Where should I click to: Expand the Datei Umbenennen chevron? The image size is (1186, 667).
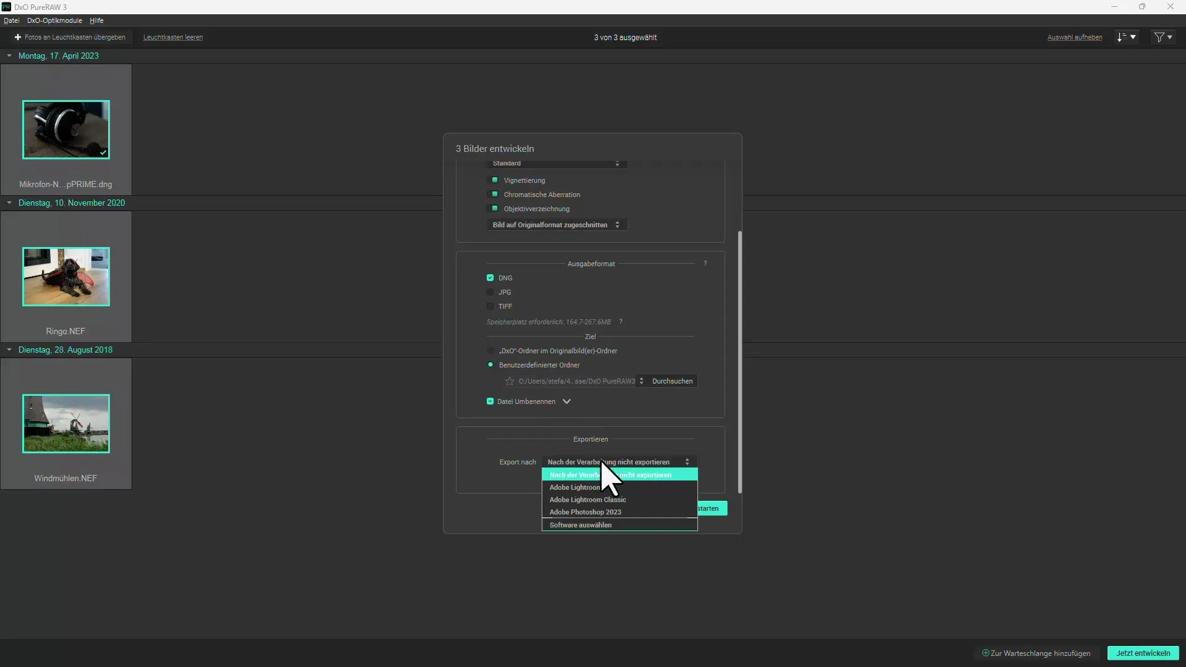566,401
